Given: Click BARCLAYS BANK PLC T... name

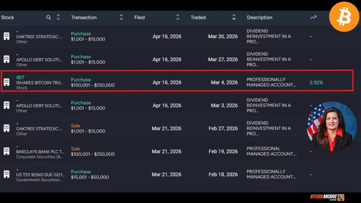Looking at the screenshot, I should [40, 152].
